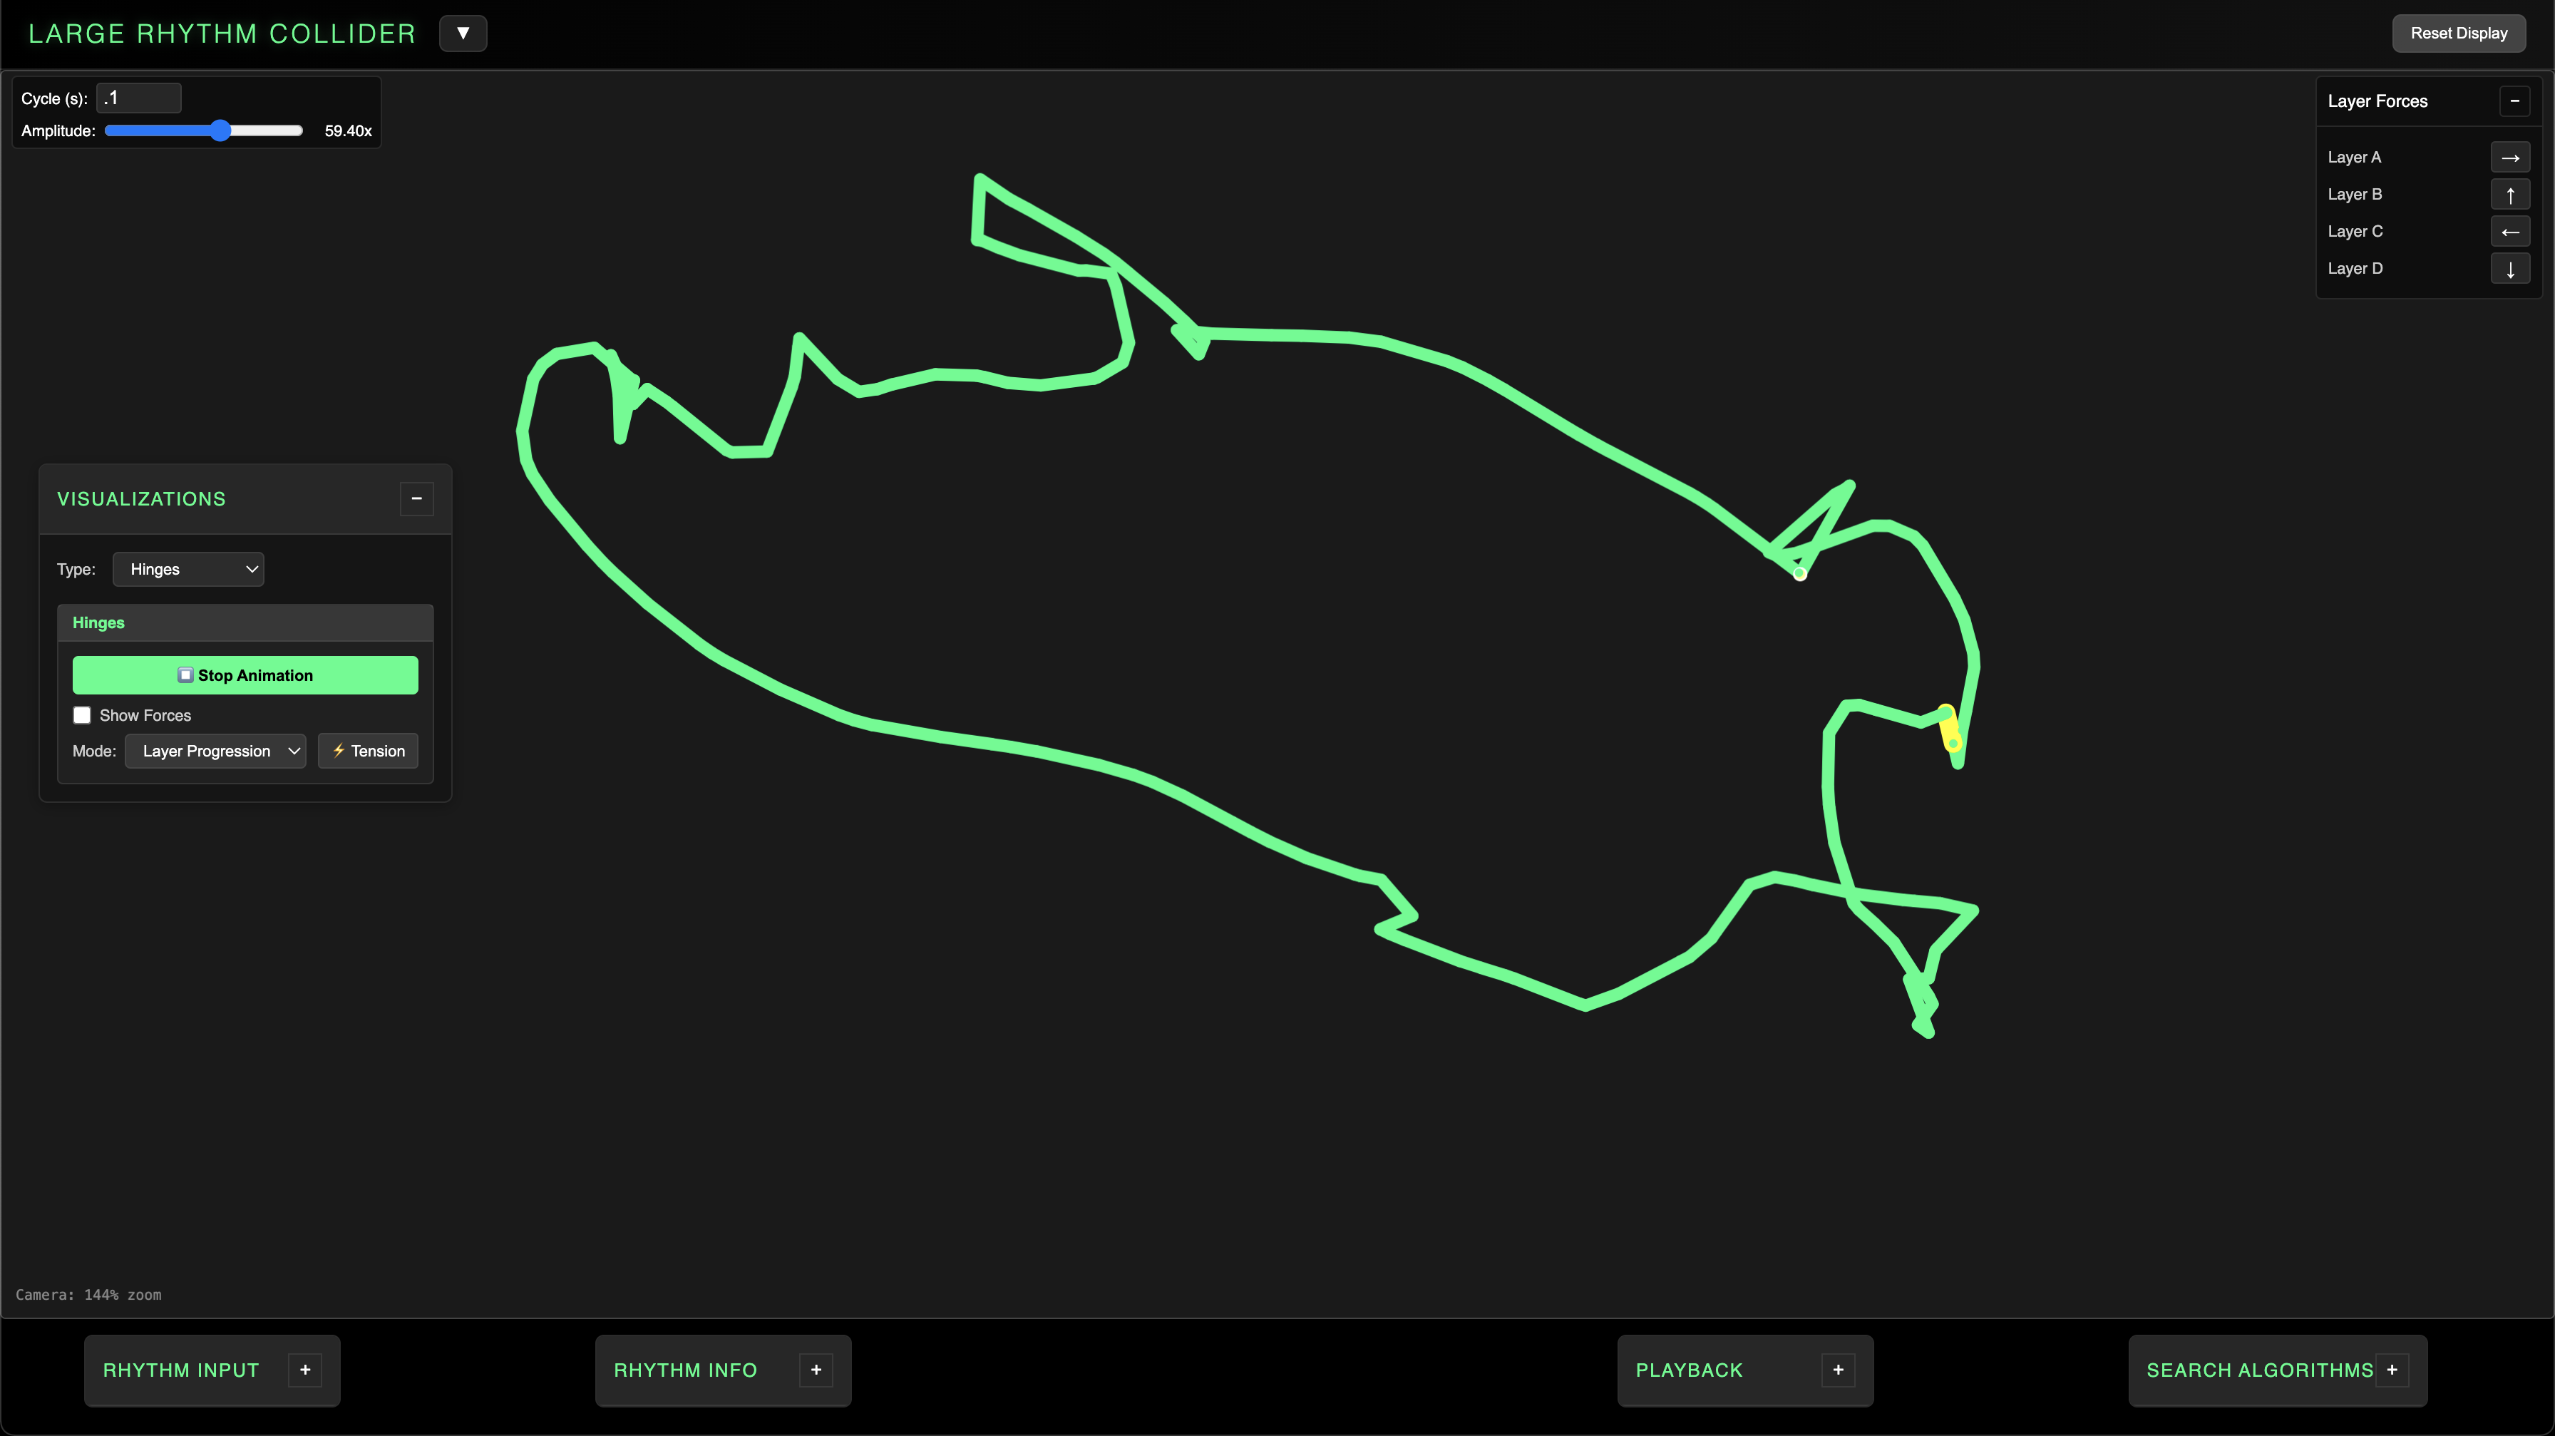Click the Reset Display button

point(2458,34)
